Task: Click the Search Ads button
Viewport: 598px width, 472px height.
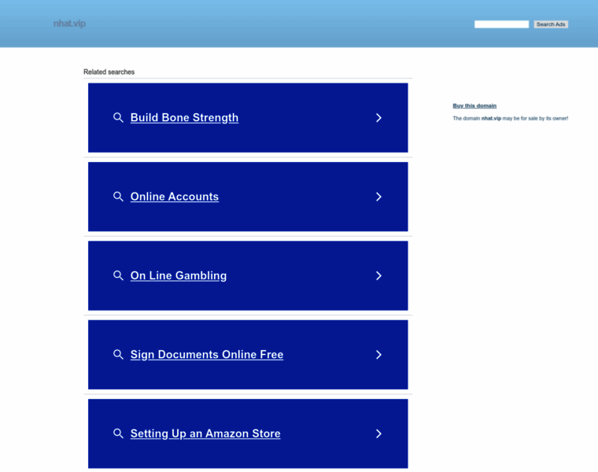Action: [551, 24]
